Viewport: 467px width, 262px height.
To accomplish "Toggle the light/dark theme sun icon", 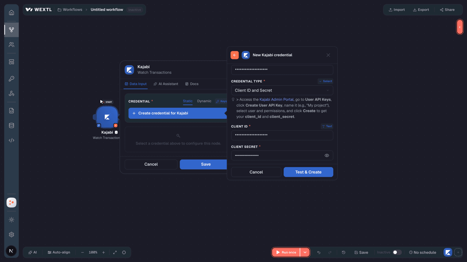I will coord(11,220).
